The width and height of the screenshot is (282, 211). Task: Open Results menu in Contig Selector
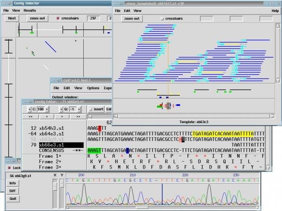point(30,11)
